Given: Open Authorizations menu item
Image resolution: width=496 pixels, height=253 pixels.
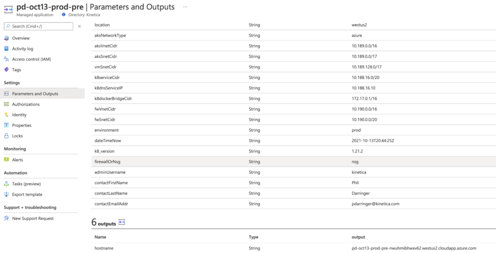Looking at the screenshot, I should [26, 104].
